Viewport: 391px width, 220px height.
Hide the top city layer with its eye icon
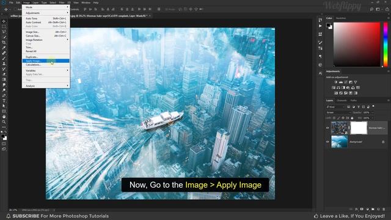pos(327,128)
